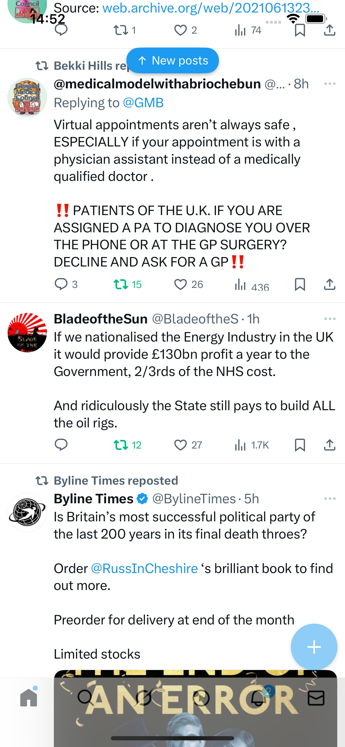345x747 pixels.
Task: Bookmark the BladeoftheSun post
Action: (x=300, y=445)
